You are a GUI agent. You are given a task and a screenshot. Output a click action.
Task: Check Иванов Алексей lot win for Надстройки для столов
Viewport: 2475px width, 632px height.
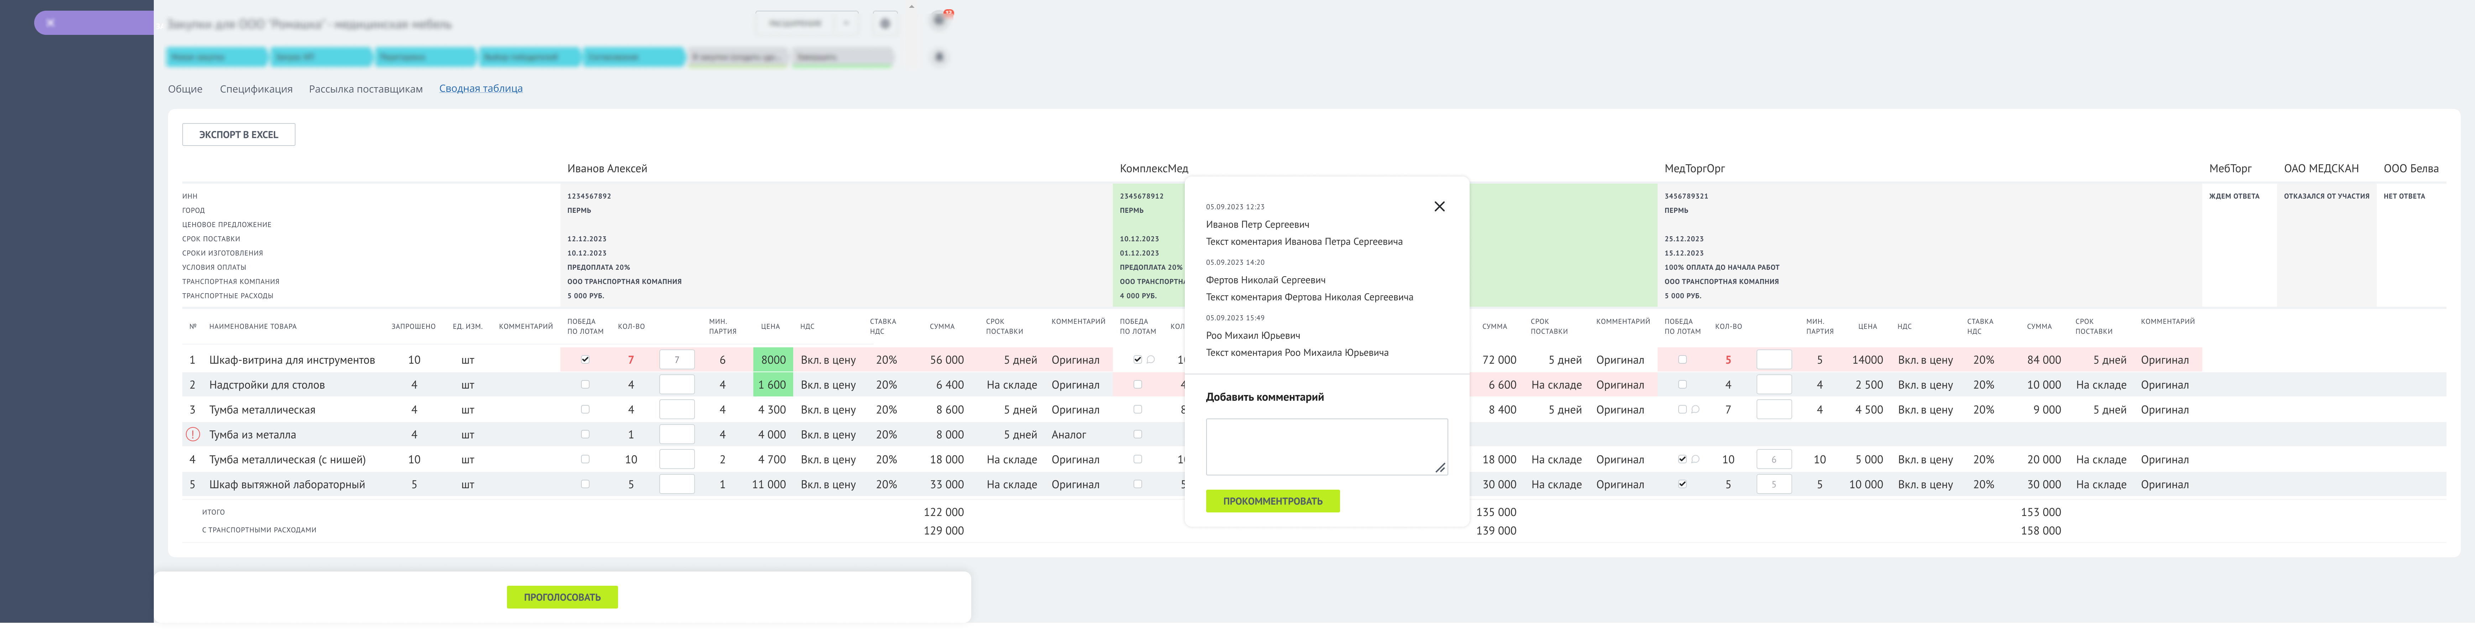585,385
